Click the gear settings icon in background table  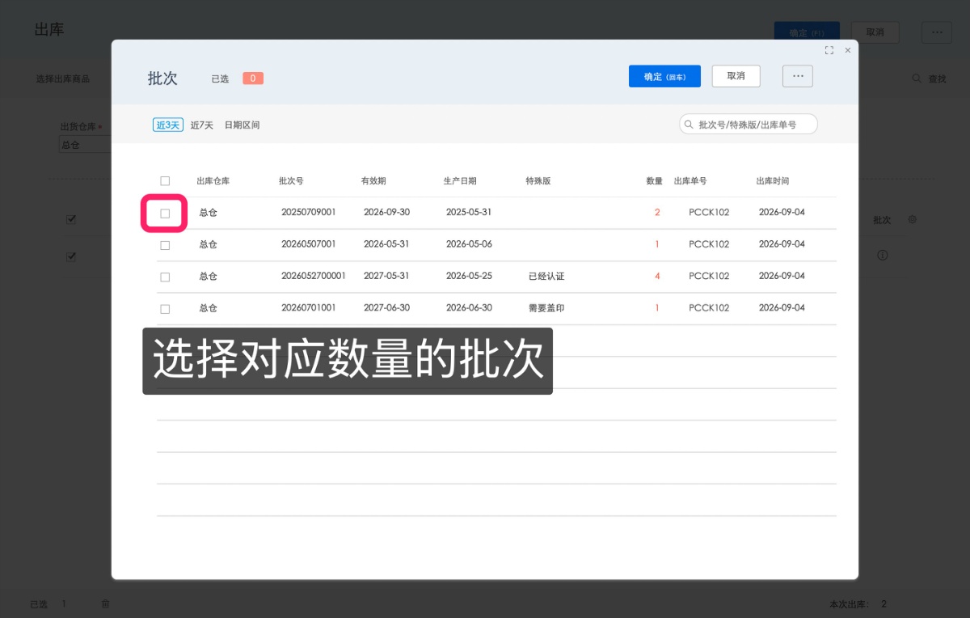tap(912, 219)
